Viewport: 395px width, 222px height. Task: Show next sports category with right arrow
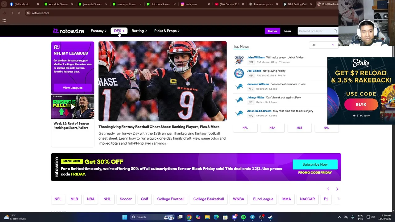pos(337,189)
